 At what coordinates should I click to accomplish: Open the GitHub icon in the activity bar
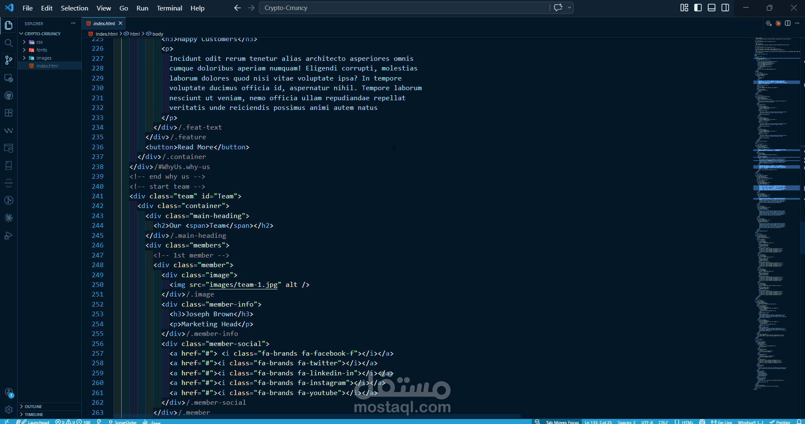[8, 96]
